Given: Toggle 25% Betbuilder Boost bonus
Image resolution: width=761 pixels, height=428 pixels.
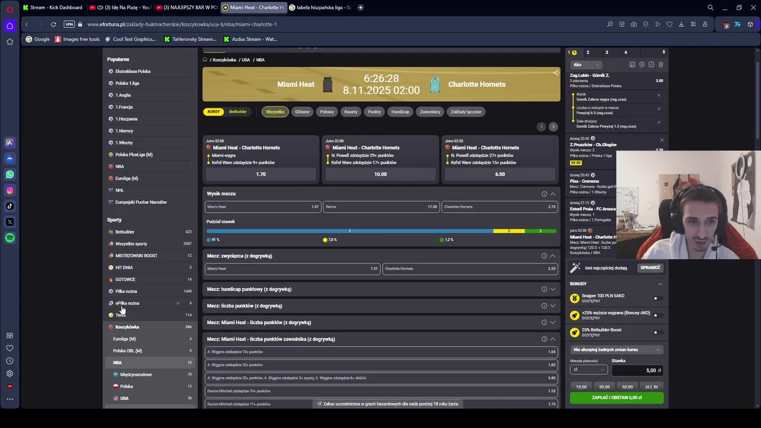Looking at the screenshot, I should (x=657, y=332).
